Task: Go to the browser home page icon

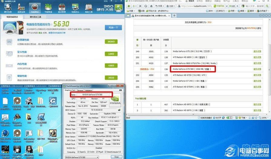Action: pos(151,6)
